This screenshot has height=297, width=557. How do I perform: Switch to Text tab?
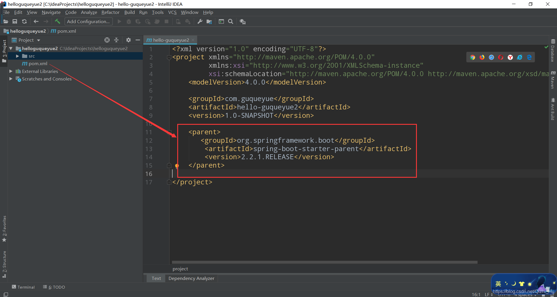pos(156,278)
